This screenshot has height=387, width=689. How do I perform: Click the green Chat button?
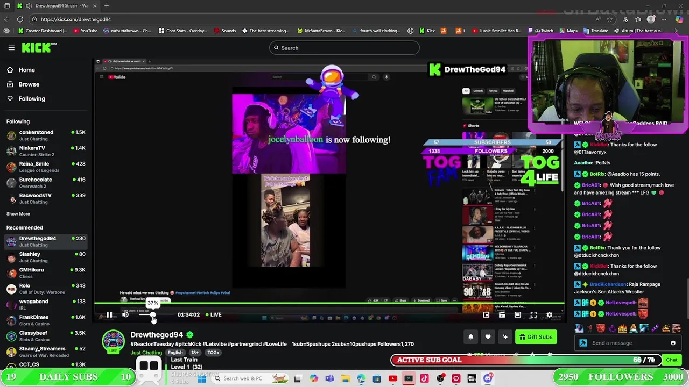point(672,360)
